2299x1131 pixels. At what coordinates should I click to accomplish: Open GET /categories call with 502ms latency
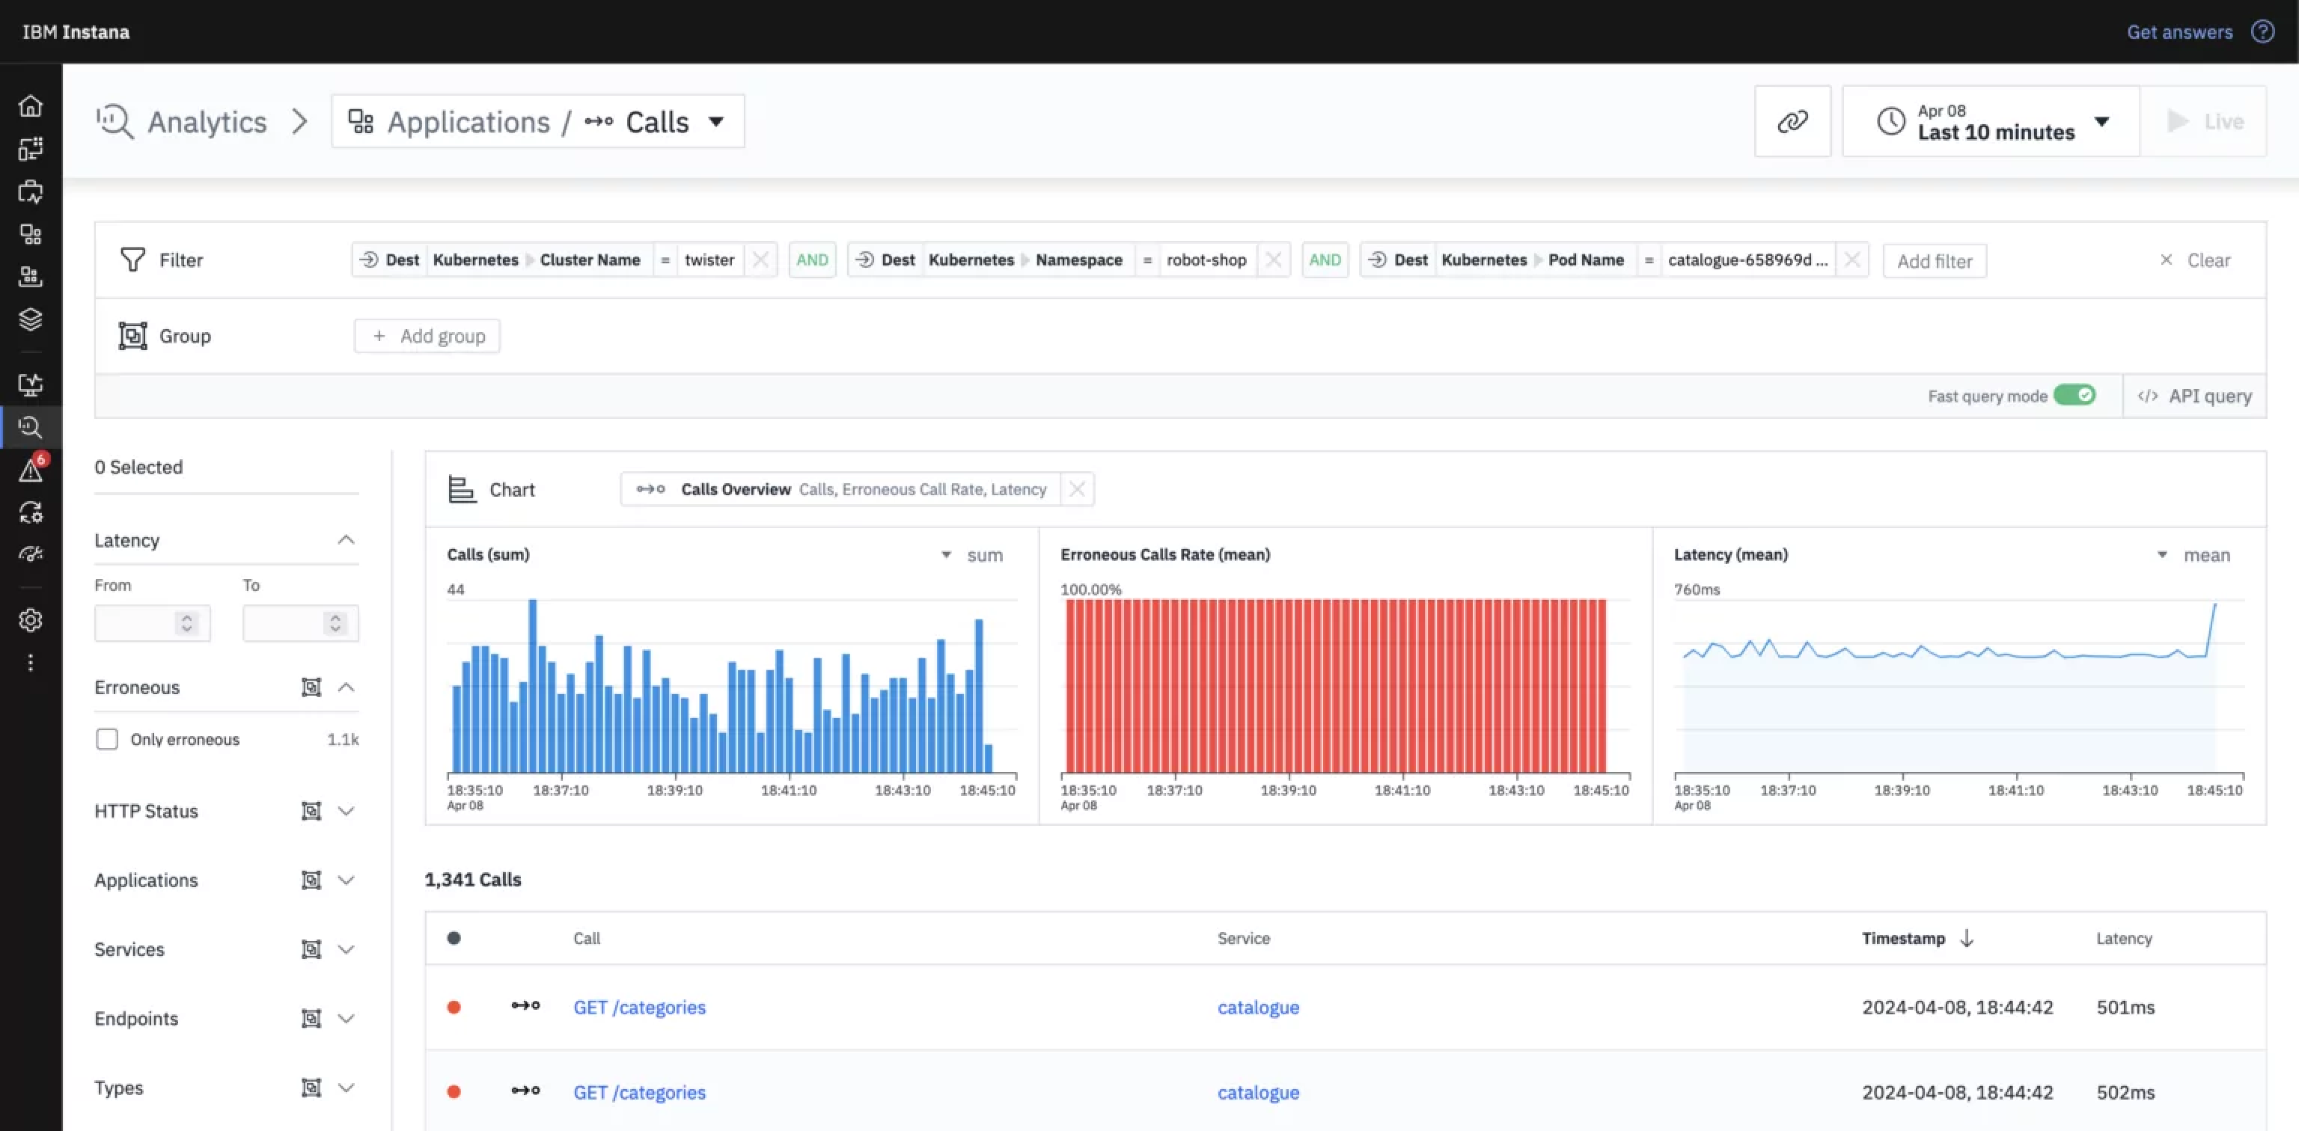point(639,1093)
